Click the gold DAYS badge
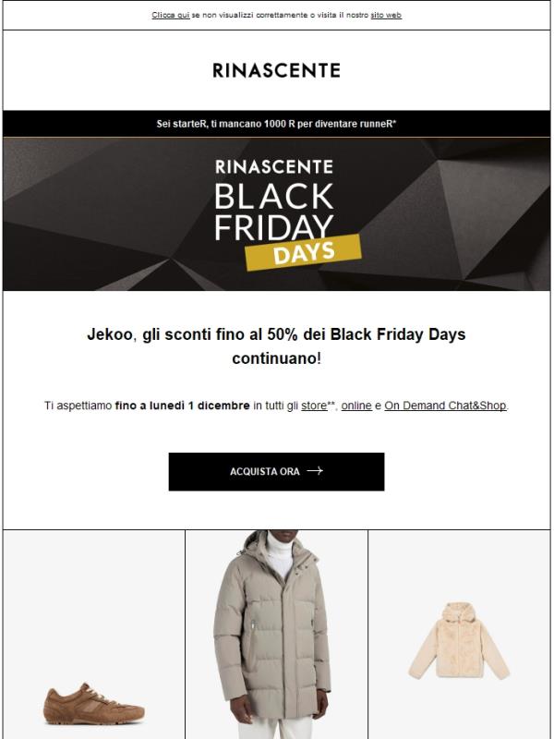554x739 pixels. [x=290, y=251]
